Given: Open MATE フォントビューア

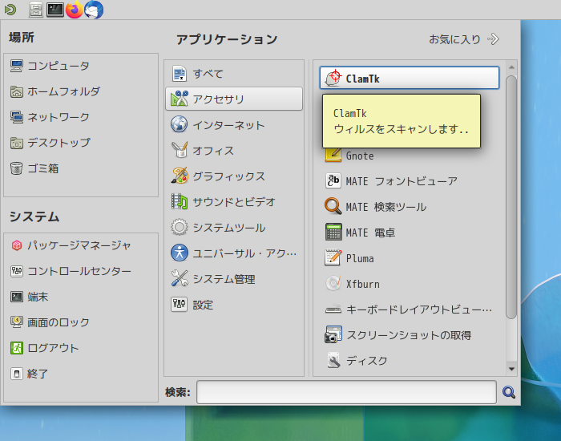Looking at the screenshot, I should point(410,181).
